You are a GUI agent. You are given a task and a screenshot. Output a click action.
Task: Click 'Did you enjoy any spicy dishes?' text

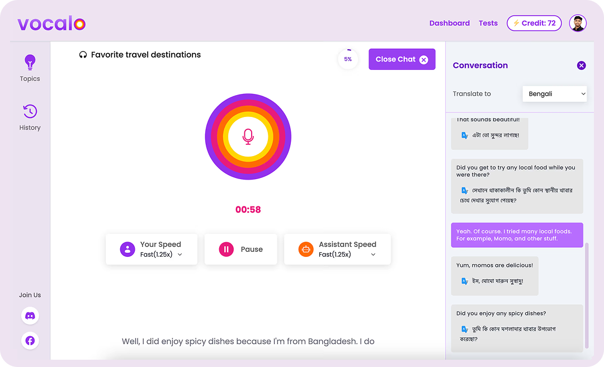click(501, 313)
